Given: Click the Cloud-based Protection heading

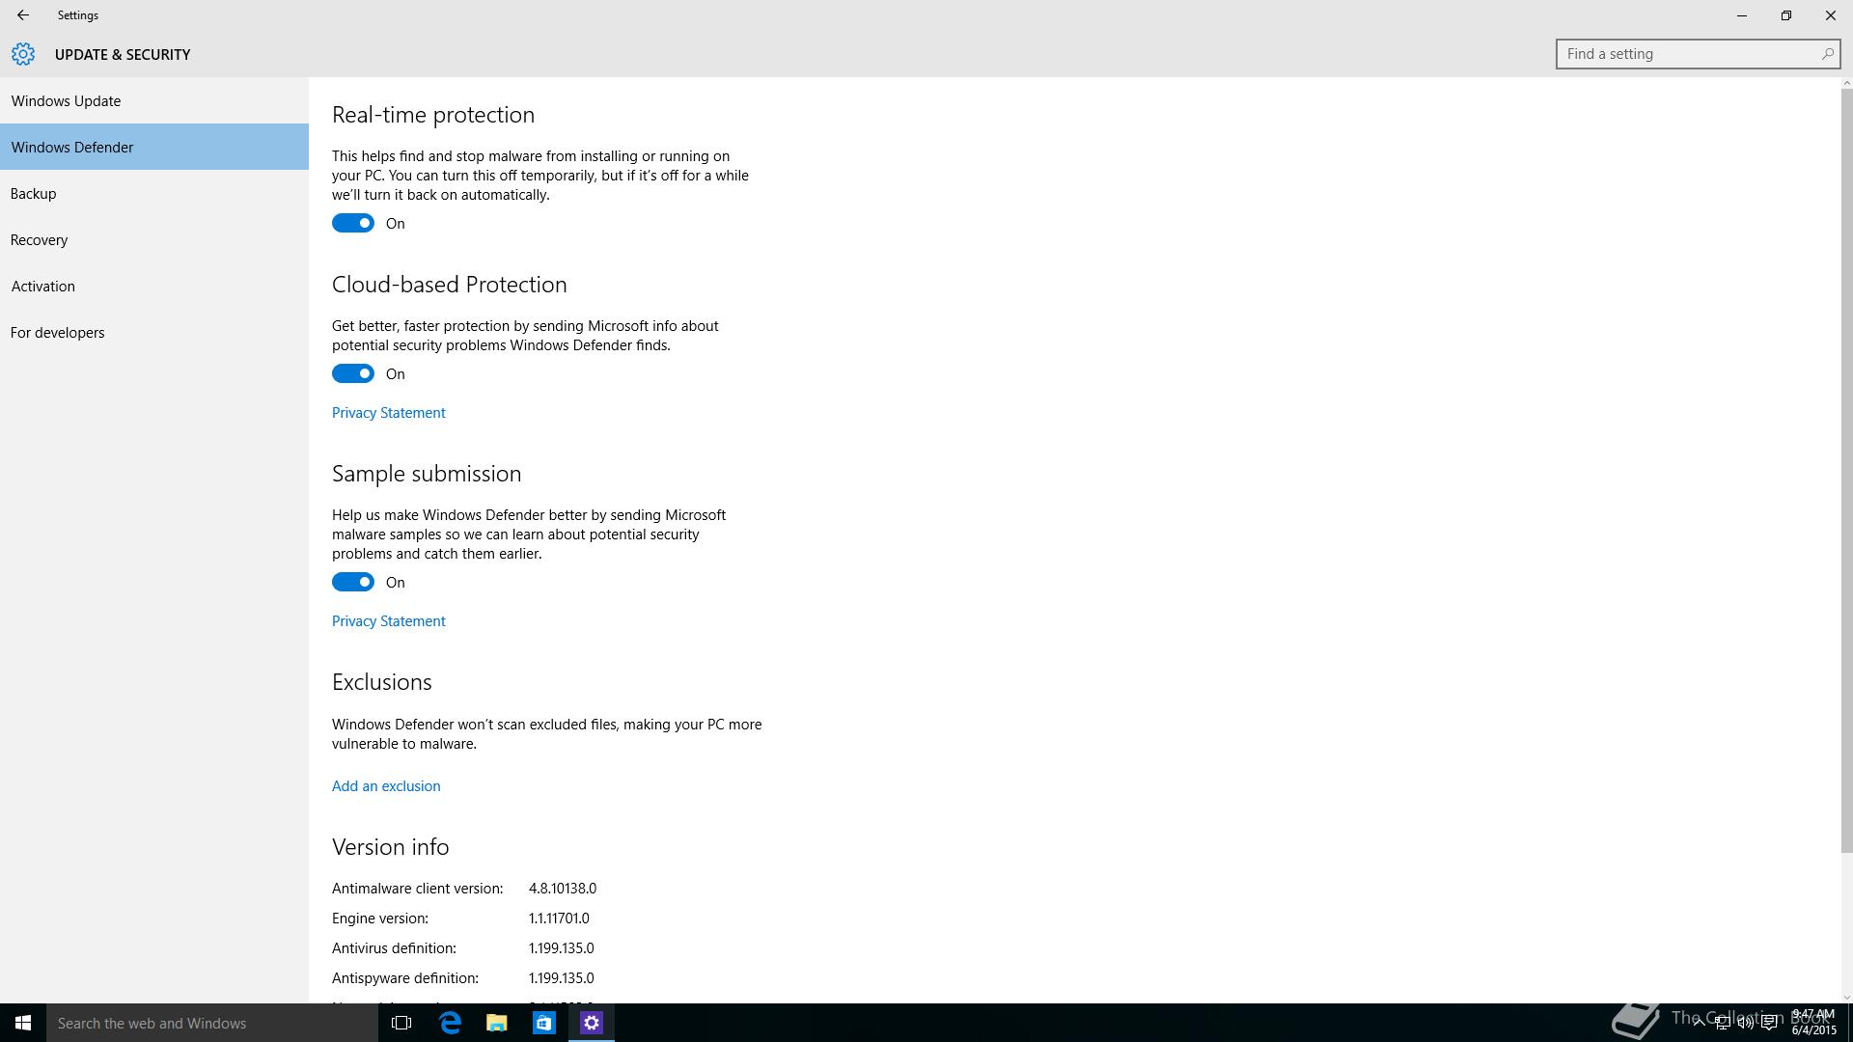Looking at the screenshot, I should [x=450, y=285].
